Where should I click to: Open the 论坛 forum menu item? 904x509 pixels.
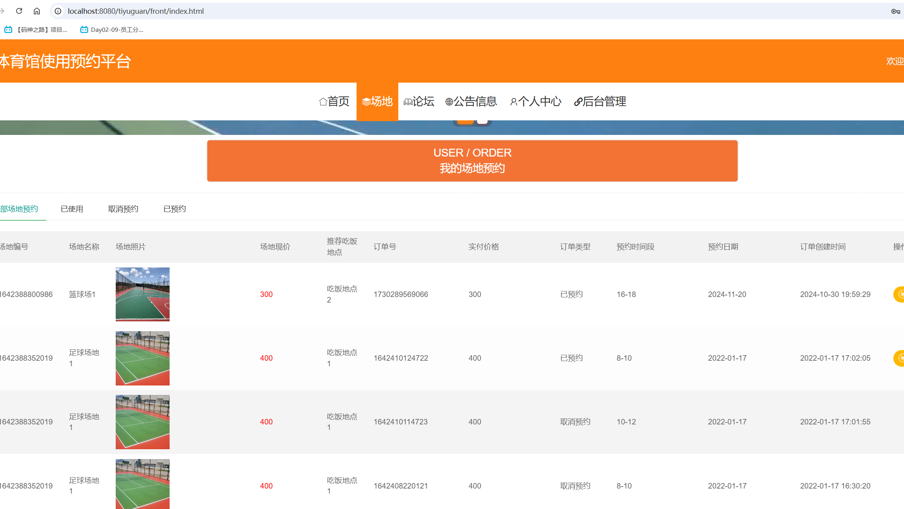point(419,101)
